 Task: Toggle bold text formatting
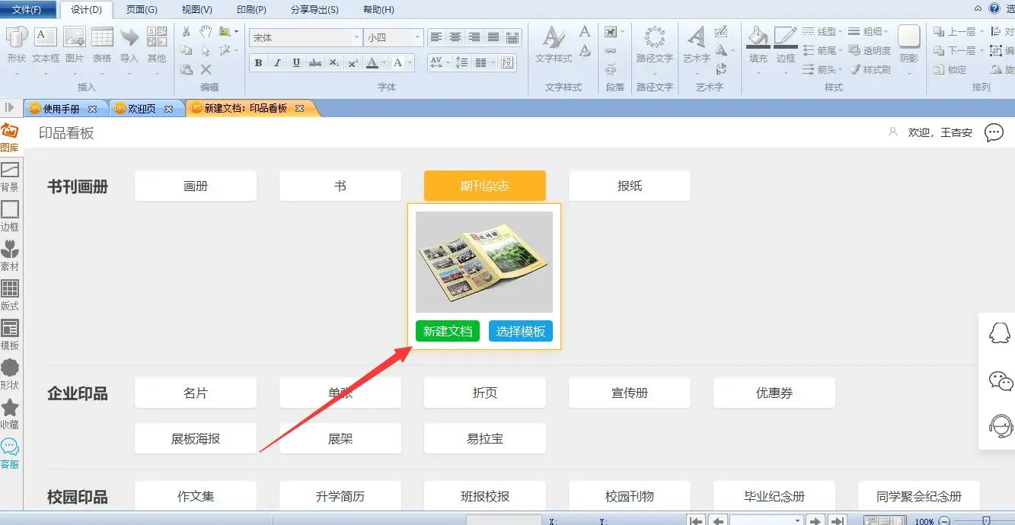[258, 63]
